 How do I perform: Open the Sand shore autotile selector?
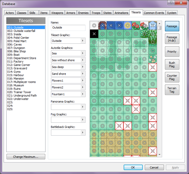click(68, 74)
